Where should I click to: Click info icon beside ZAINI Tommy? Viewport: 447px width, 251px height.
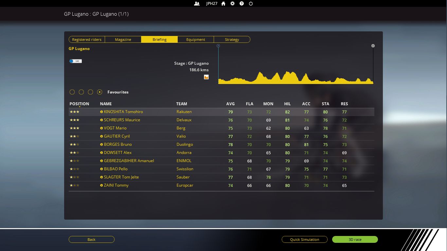(101, 185)
